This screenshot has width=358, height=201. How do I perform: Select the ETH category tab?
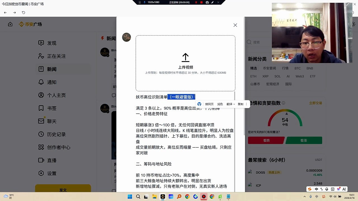coord(253,76)
